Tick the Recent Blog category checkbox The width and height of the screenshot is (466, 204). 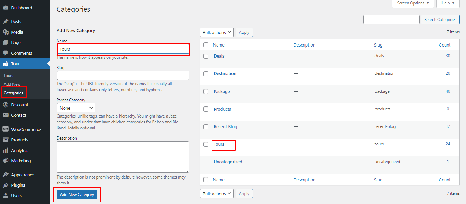206,127
